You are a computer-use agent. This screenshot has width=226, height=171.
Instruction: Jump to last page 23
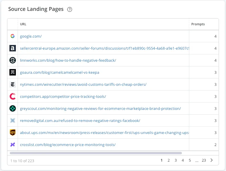(204, 160)
